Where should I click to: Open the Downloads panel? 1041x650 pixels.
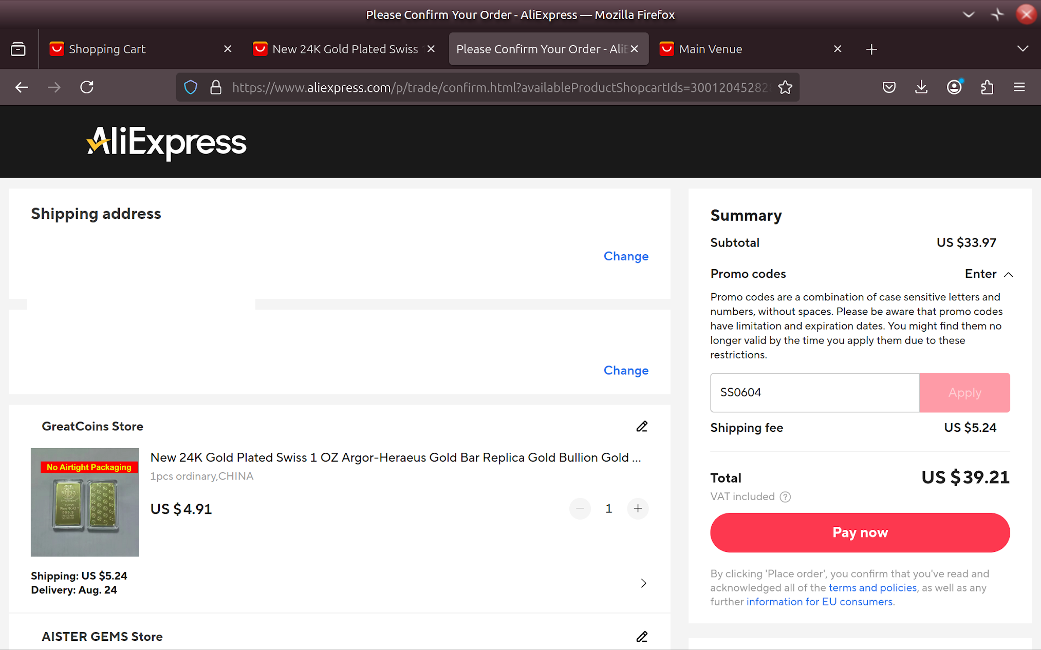tap(921, 87)
